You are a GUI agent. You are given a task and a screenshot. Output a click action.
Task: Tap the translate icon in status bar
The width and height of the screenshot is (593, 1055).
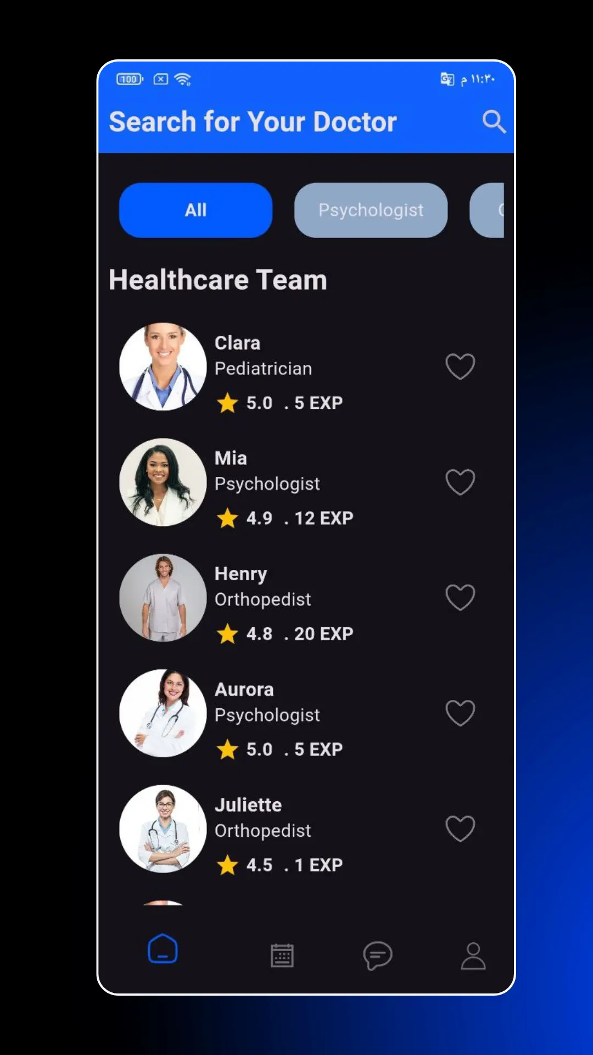pyautogui.click(x=447, y=79)
